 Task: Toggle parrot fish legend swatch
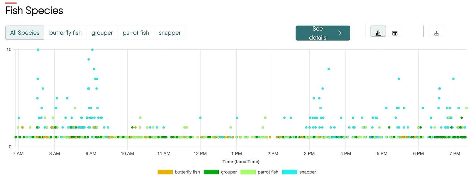point(248,172)
